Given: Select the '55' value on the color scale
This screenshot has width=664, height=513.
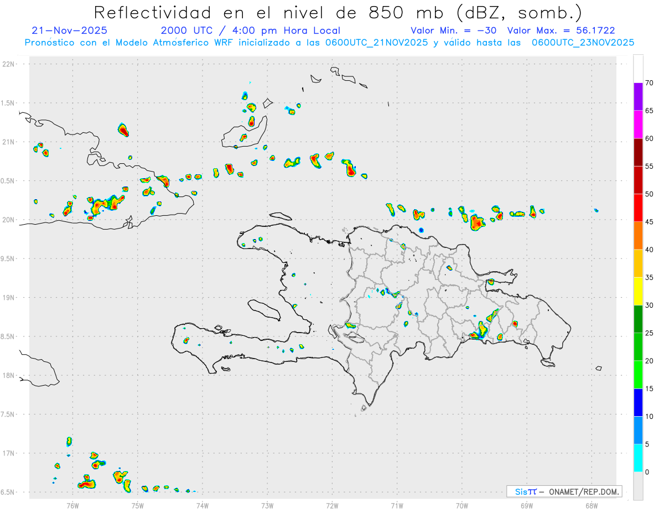Looking at the screenshot, I should (x=649, y=166).
